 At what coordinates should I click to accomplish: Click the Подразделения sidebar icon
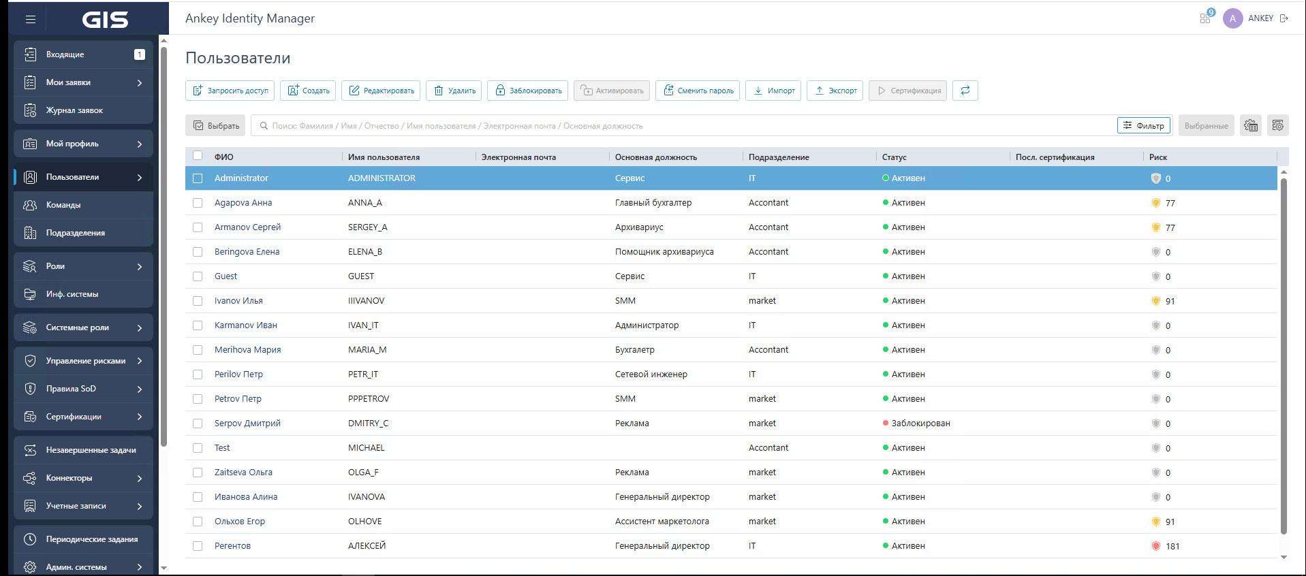pos(30,233)
